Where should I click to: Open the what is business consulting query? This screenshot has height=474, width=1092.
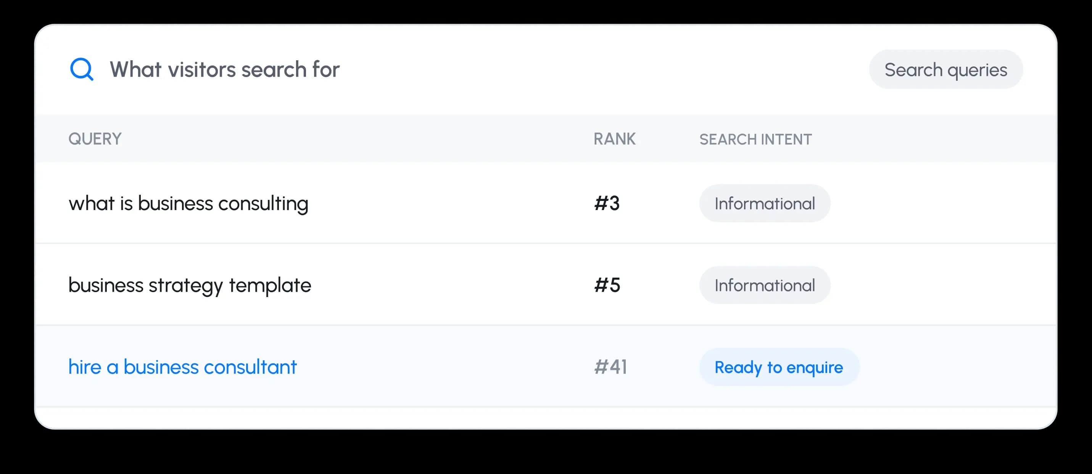(x=188, y=204)
